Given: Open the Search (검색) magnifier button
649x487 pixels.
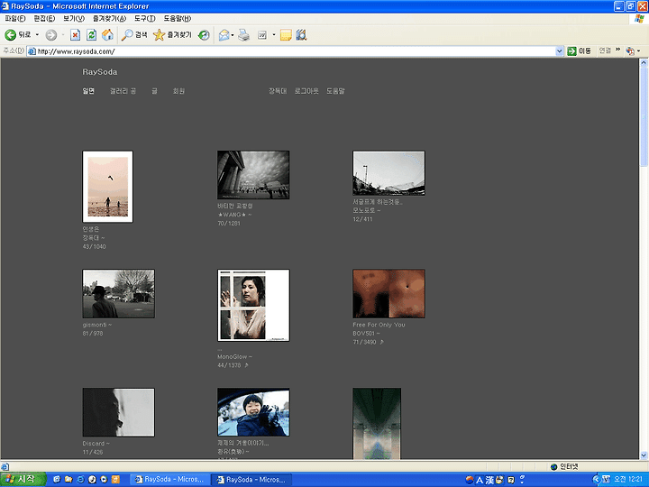Looking at the screenshot, I should tap(134, 35).
